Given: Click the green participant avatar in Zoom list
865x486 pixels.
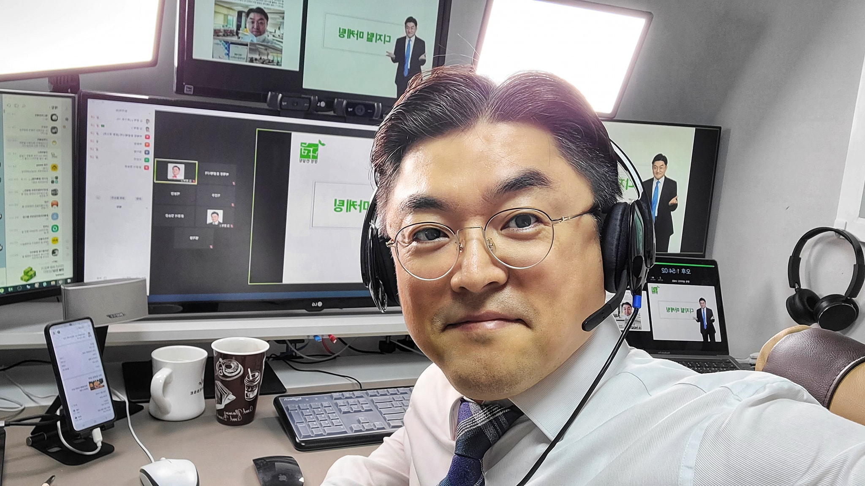Looking at the screenshot, I should click(147, 160).
